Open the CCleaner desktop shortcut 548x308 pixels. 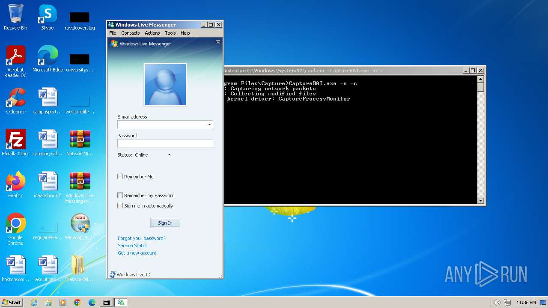pyautogui.click(x=15, y=101)
